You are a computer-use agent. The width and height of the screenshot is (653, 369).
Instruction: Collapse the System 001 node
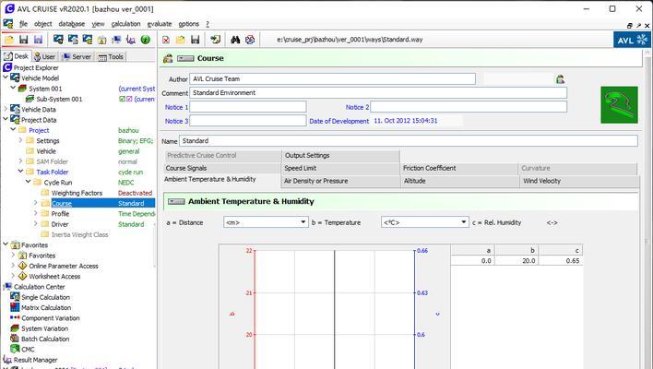(x=13, y=88)
